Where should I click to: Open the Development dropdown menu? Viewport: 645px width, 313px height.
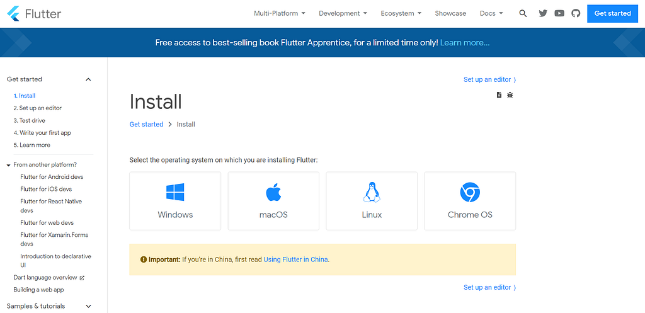click(343, 13)
